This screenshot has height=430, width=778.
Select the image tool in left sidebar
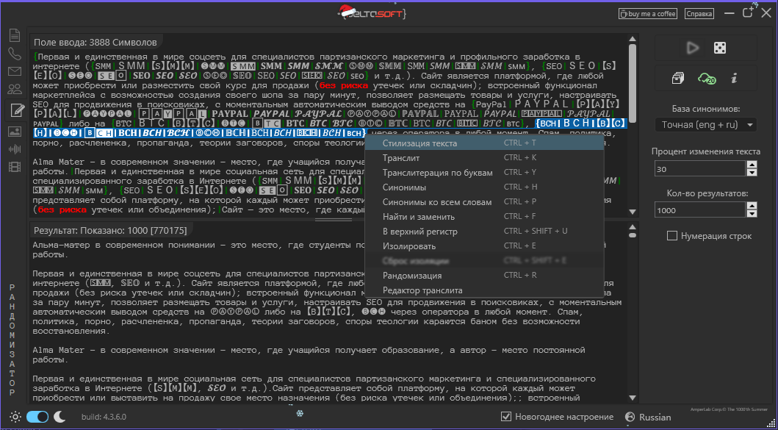coord(14,131)
